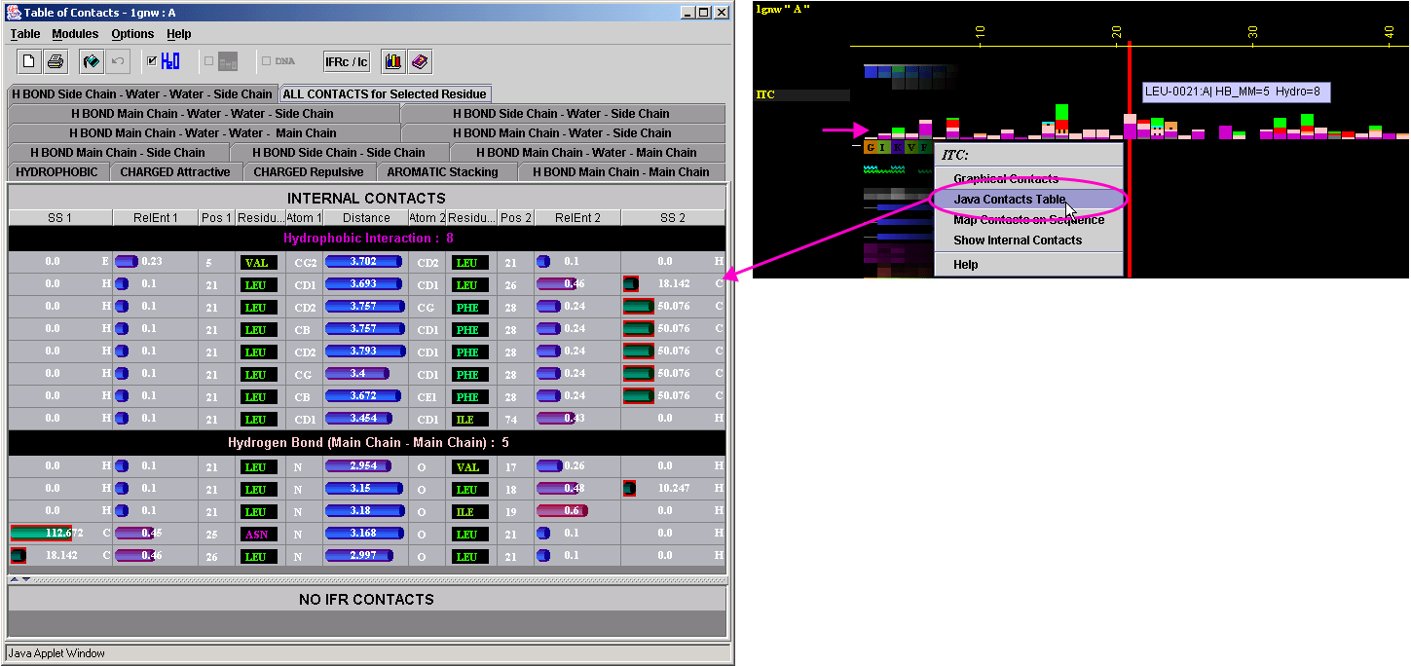
Task: Click the blue H2O water icon
Action: [170, 61]
